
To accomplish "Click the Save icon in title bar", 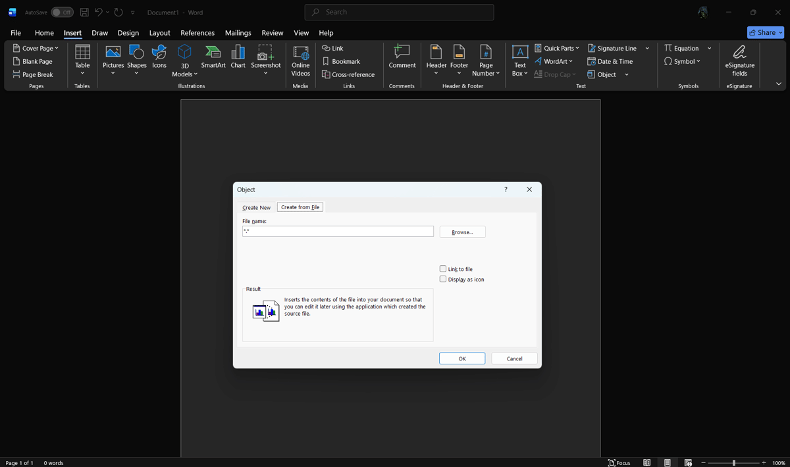I will (84, 12).
